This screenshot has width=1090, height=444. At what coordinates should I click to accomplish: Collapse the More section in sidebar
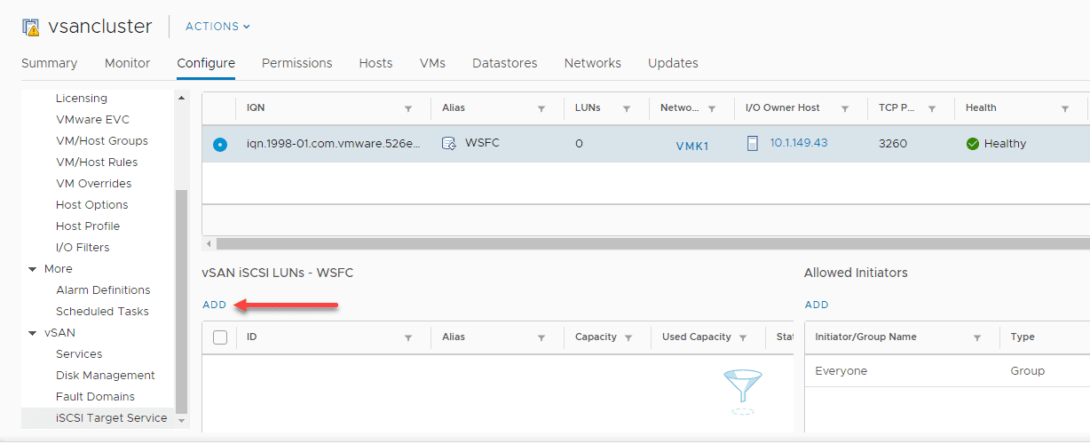[33, 269]
